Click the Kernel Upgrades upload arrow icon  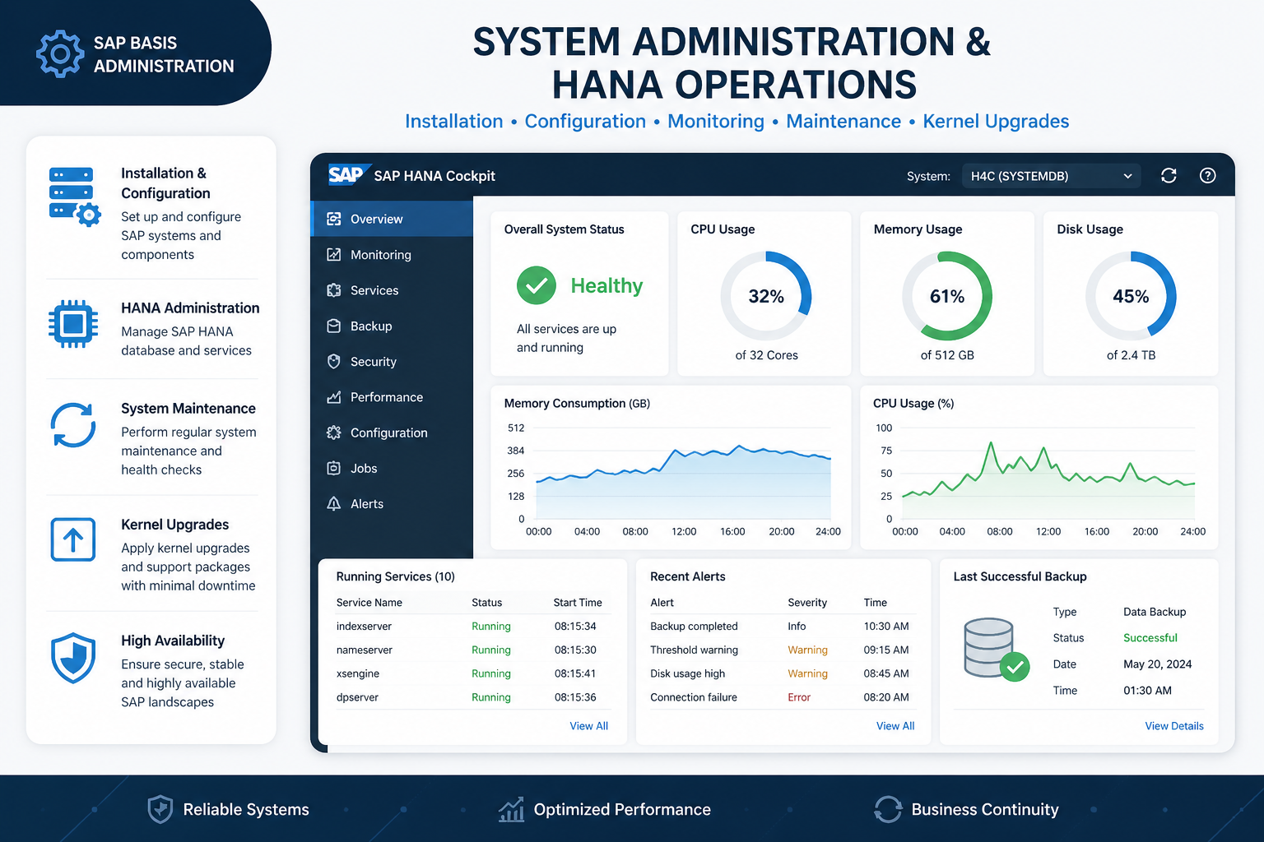(73, 539)
